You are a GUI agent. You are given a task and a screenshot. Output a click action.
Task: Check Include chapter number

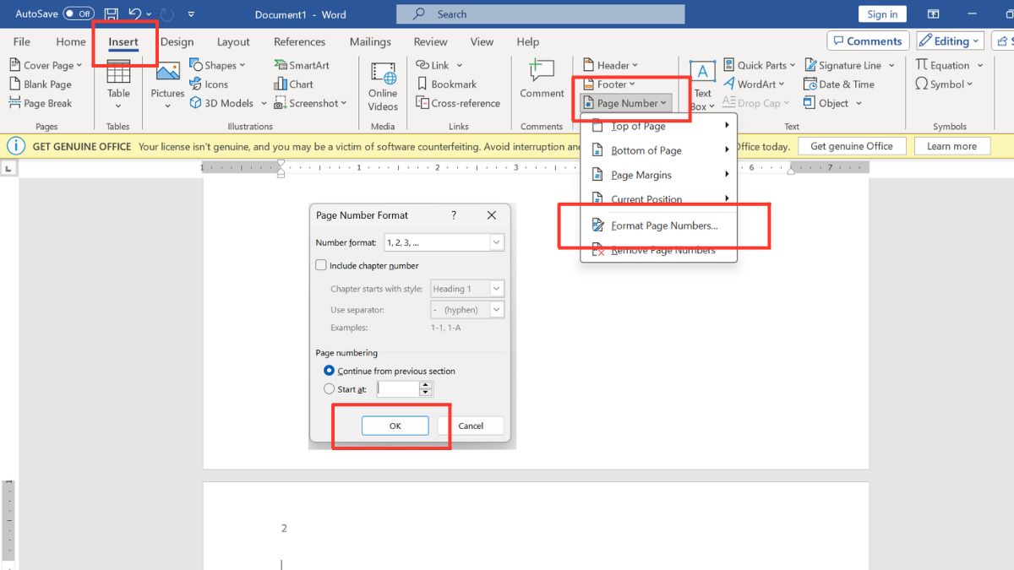click(x=321, y=265)
